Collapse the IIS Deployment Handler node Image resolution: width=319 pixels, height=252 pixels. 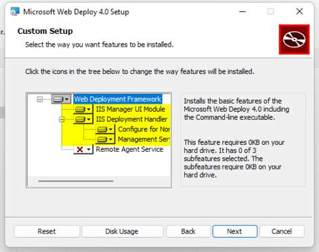[x=62, y=119]
